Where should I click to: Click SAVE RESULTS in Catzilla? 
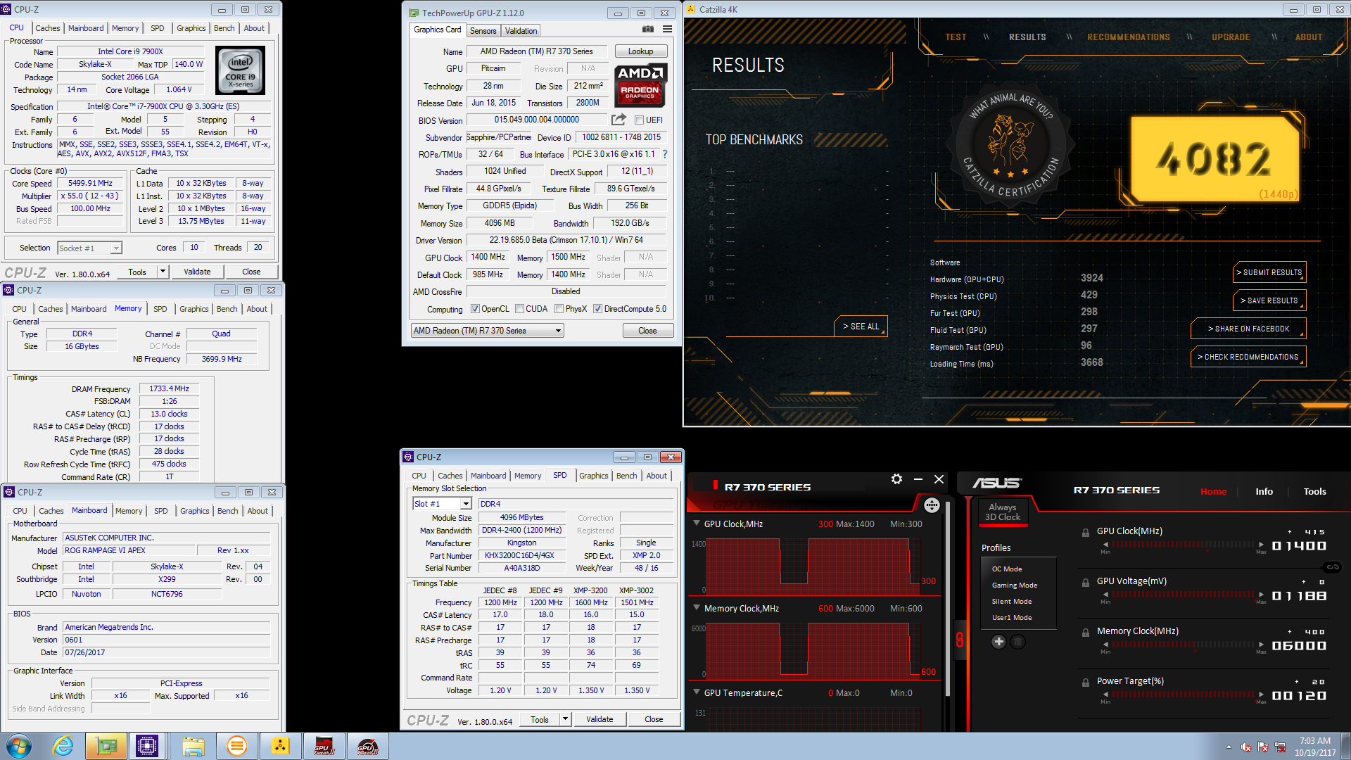(x=1269, y=300)
